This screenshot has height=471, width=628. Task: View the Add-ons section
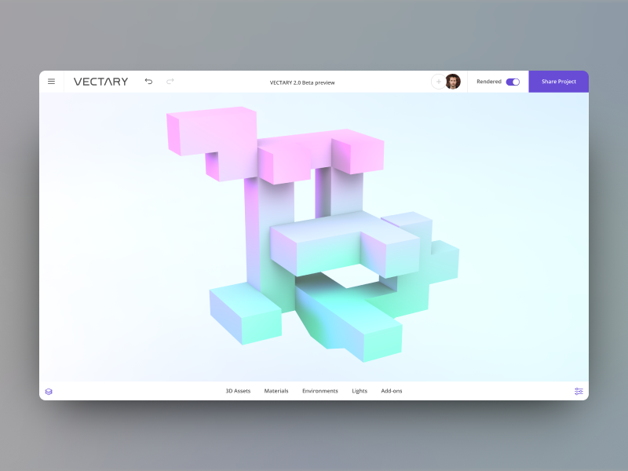(x=392, y=390)
